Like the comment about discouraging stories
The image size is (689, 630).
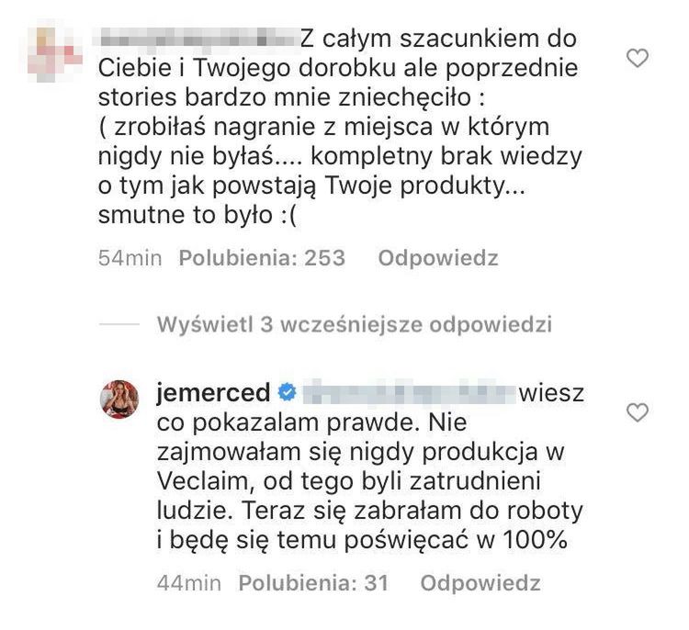coord(636,60)
